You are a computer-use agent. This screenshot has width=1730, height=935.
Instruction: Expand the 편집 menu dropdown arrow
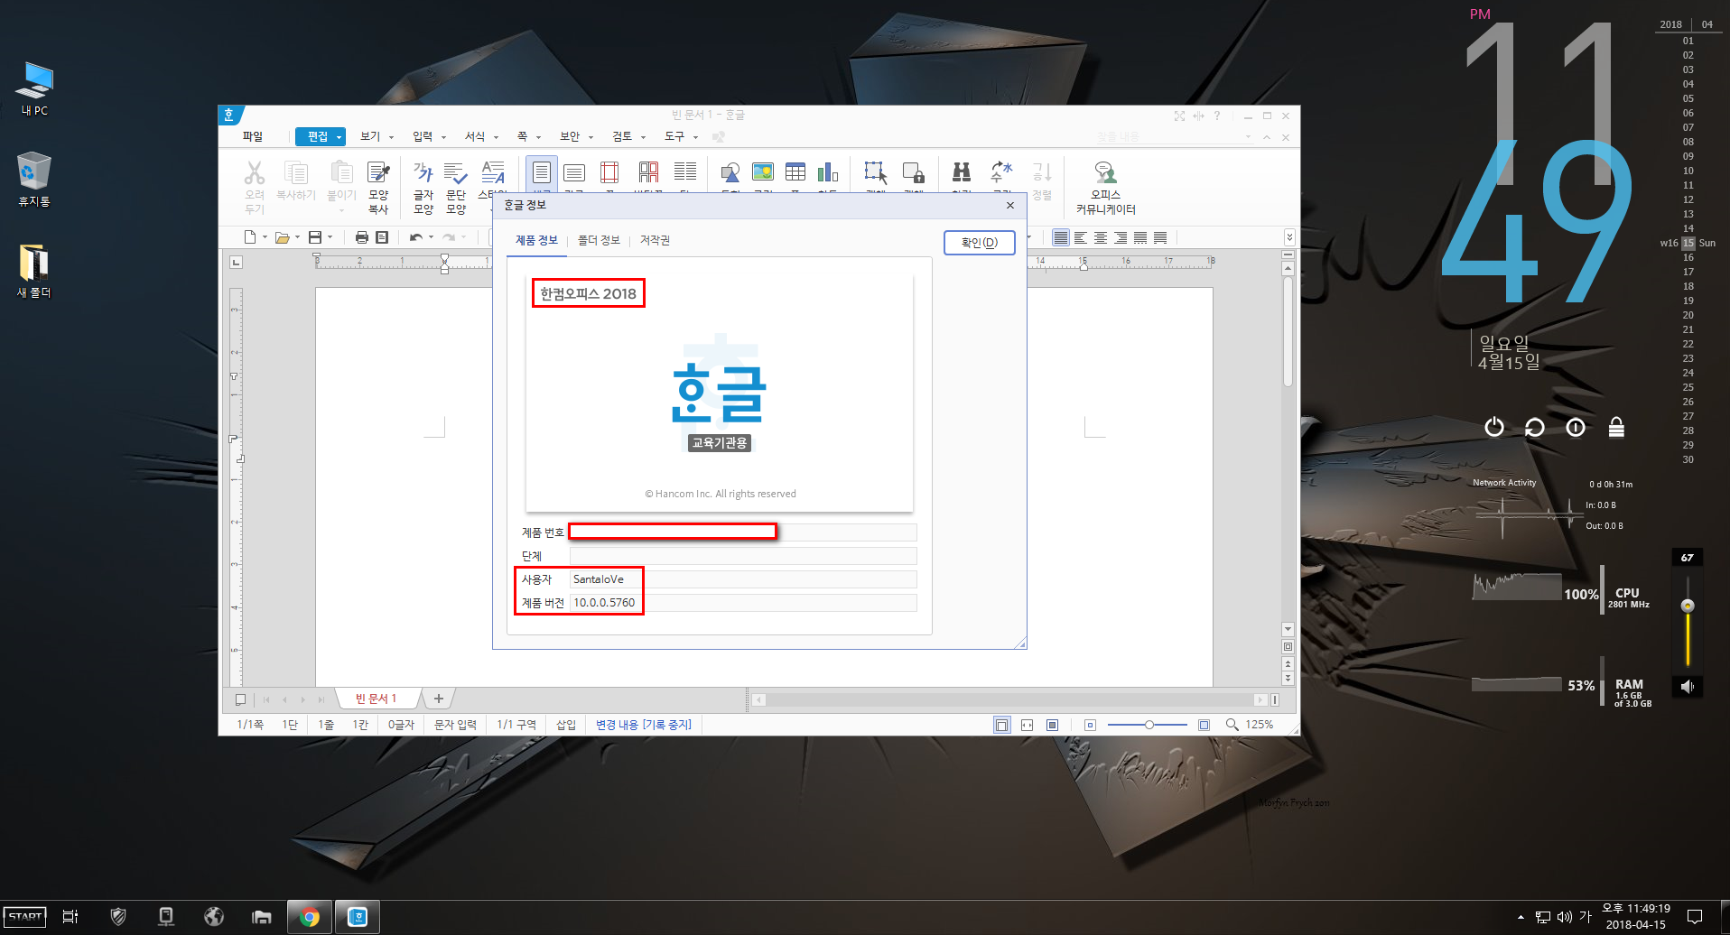coord(339,137)
